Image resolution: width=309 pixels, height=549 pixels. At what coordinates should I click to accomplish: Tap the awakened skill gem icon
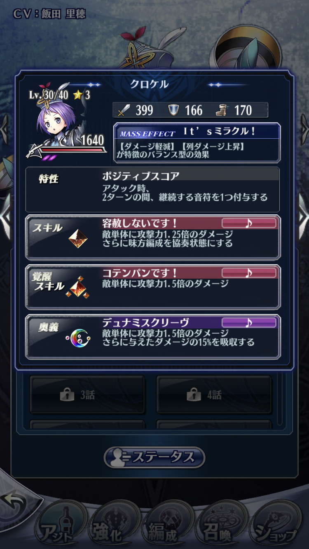78,287
